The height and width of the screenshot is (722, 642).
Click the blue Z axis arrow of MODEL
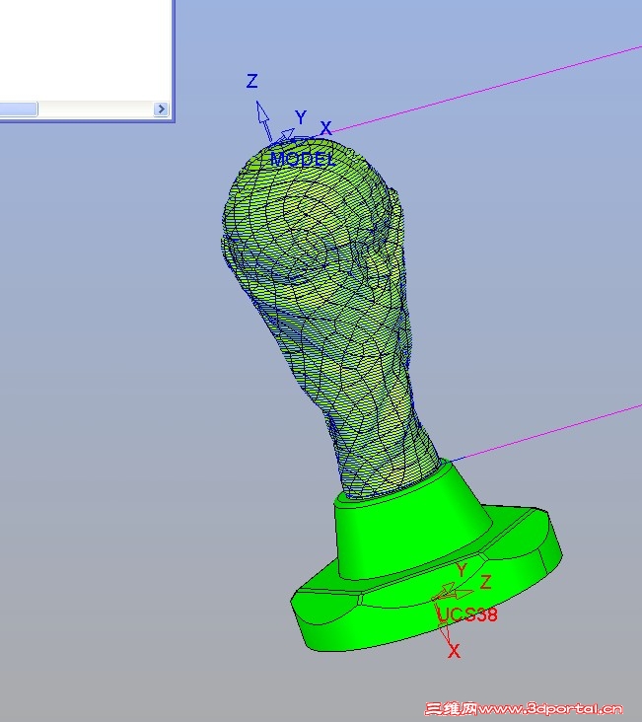pyautogui.click(x=263, y=119)
